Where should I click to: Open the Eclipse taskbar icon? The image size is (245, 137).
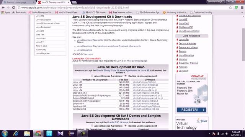click(72, 134)
